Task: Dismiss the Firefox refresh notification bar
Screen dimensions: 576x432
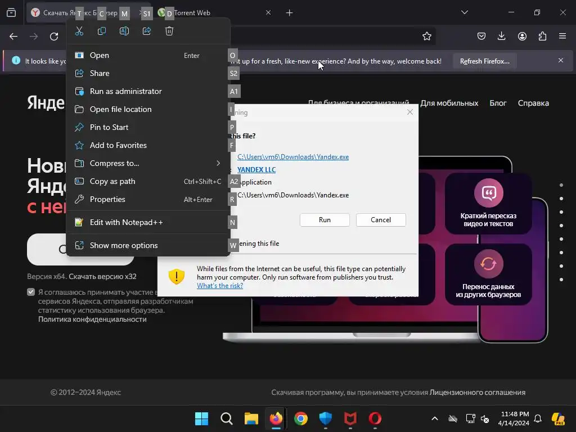Action: (561, 60)
